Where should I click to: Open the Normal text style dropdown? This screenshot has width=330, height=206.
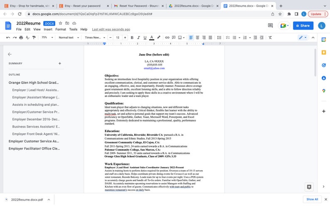pyautogui.click(x=69, y=38)
